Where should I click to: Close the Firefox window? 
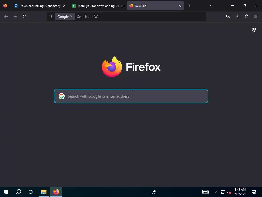point(256,6)
